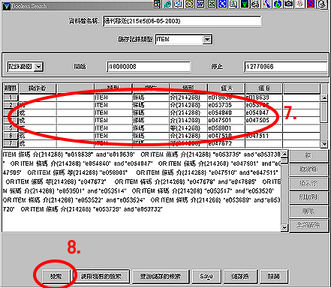This screenshot has height=288, width=331.
Task: Click the 值 A column header
Action: pyautogui.click(x=226, y=88)
